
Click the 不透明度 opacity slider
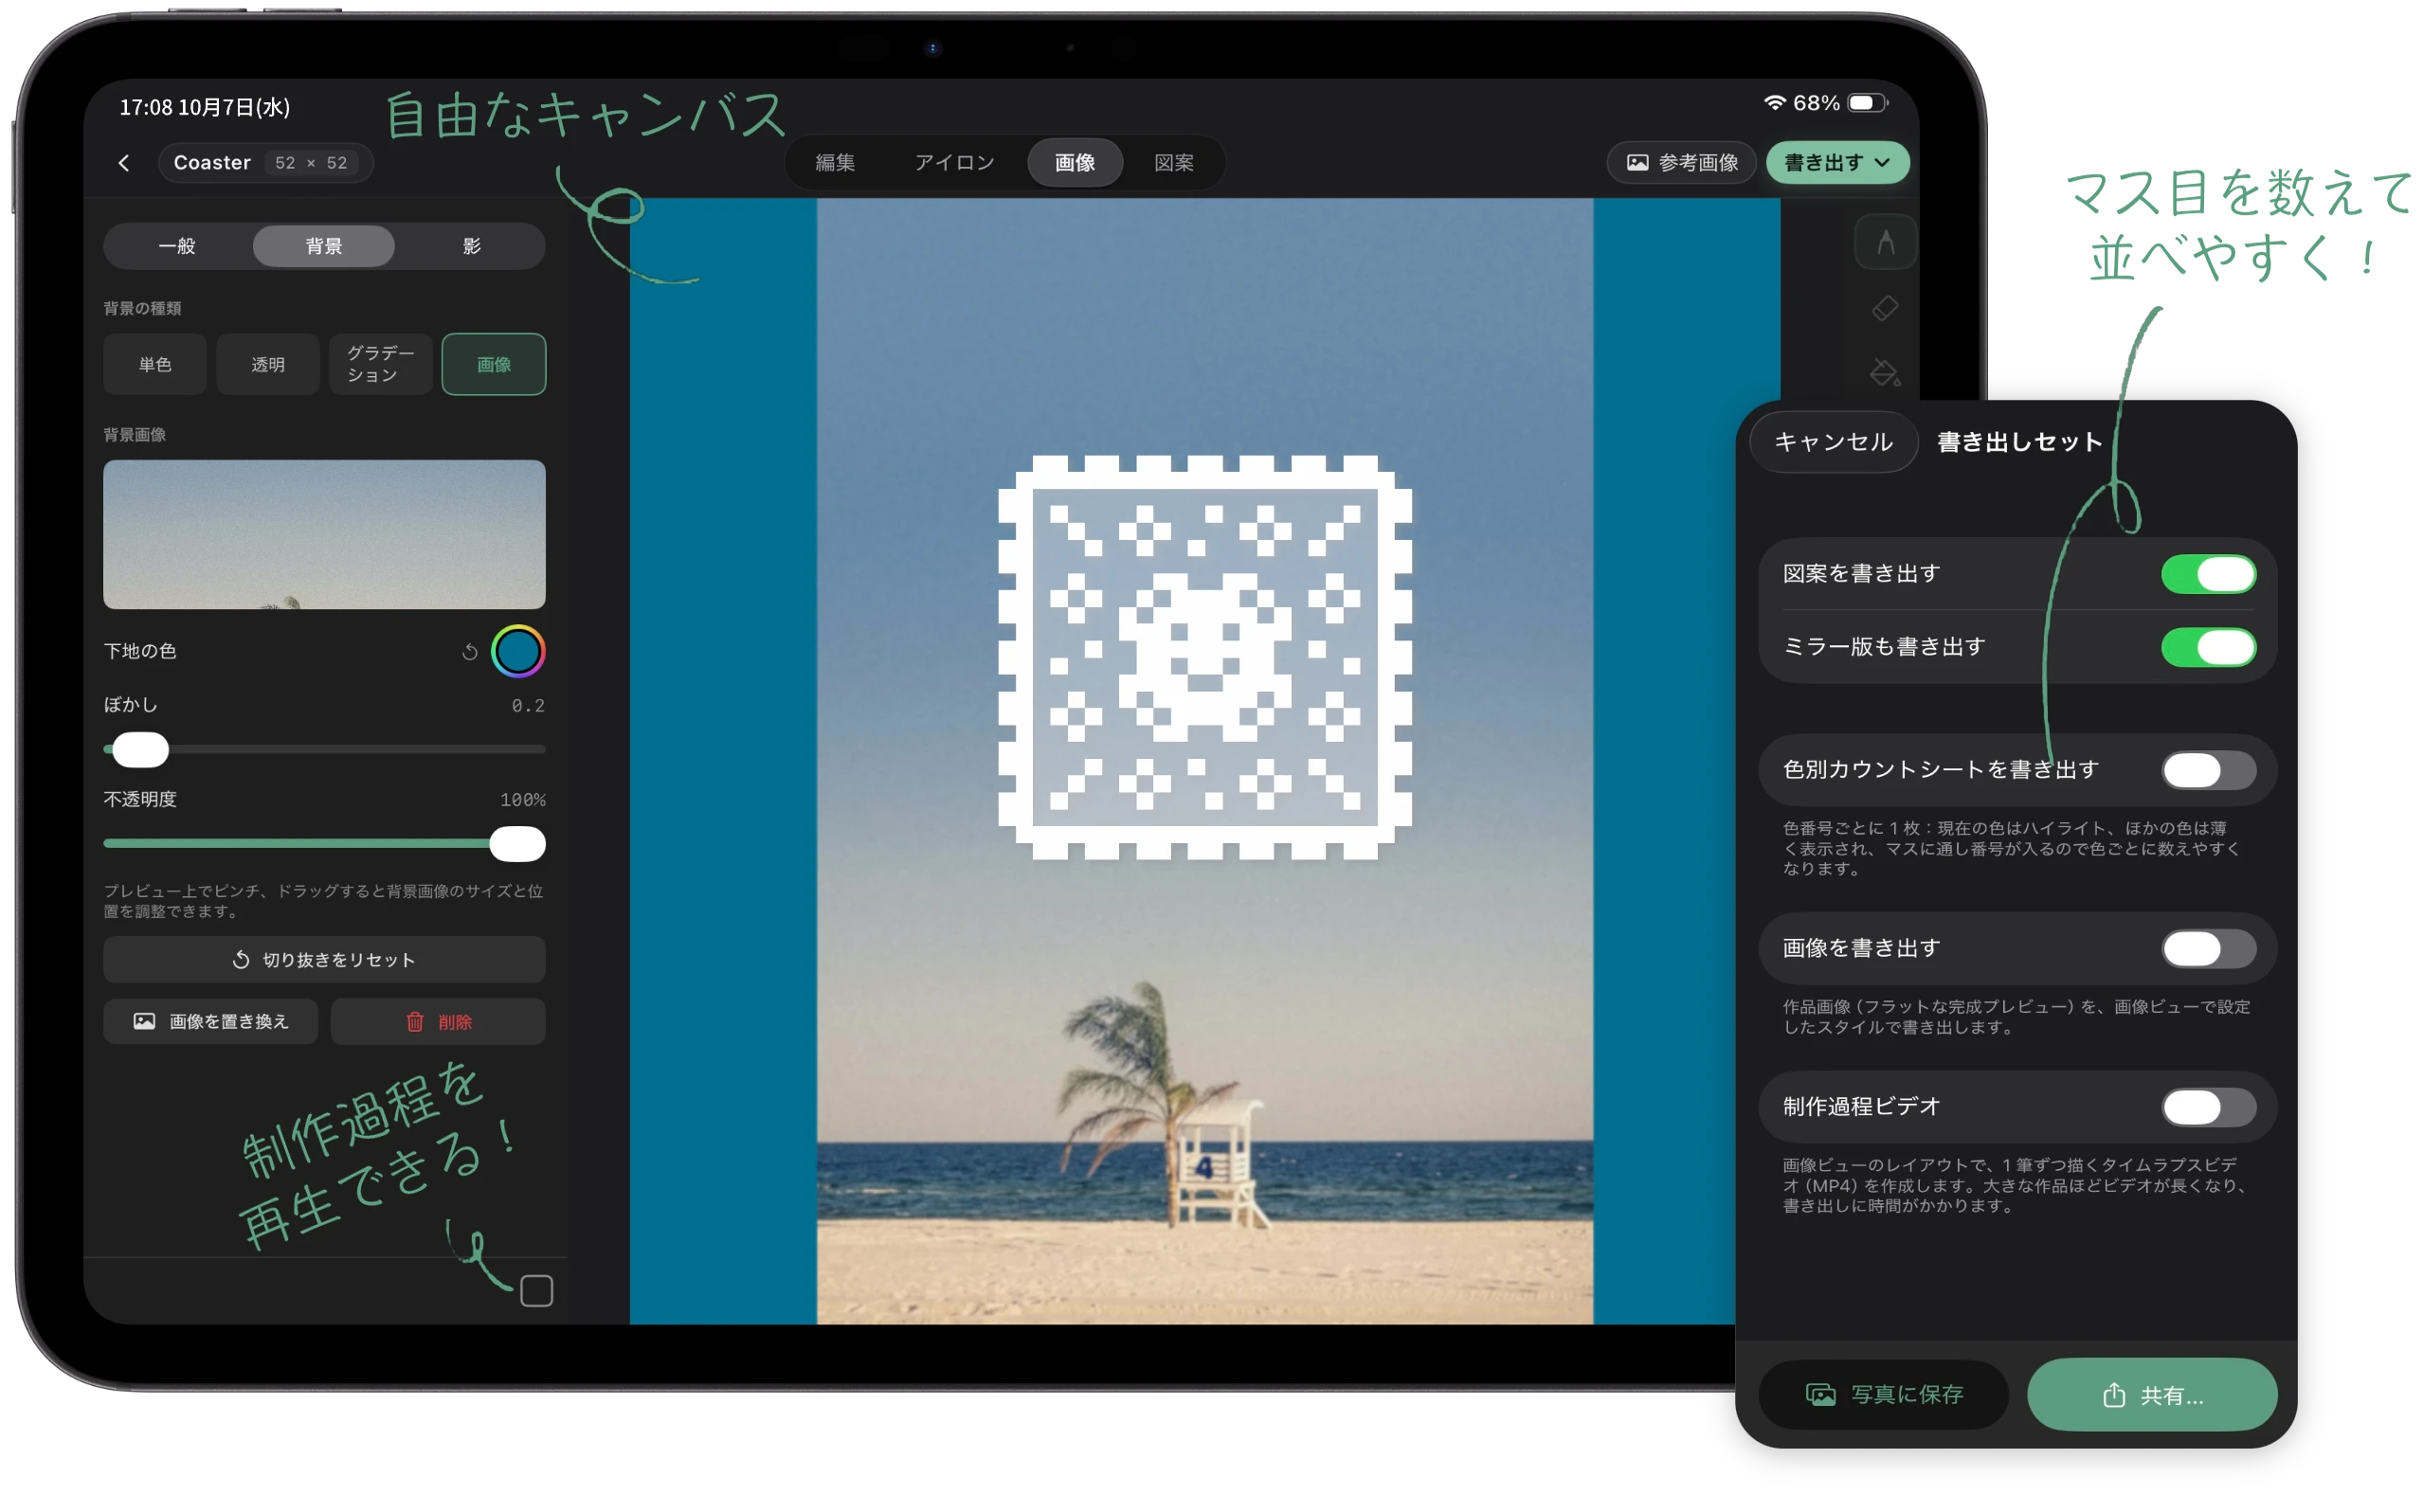pyautogui.click(x=324, y=843)
